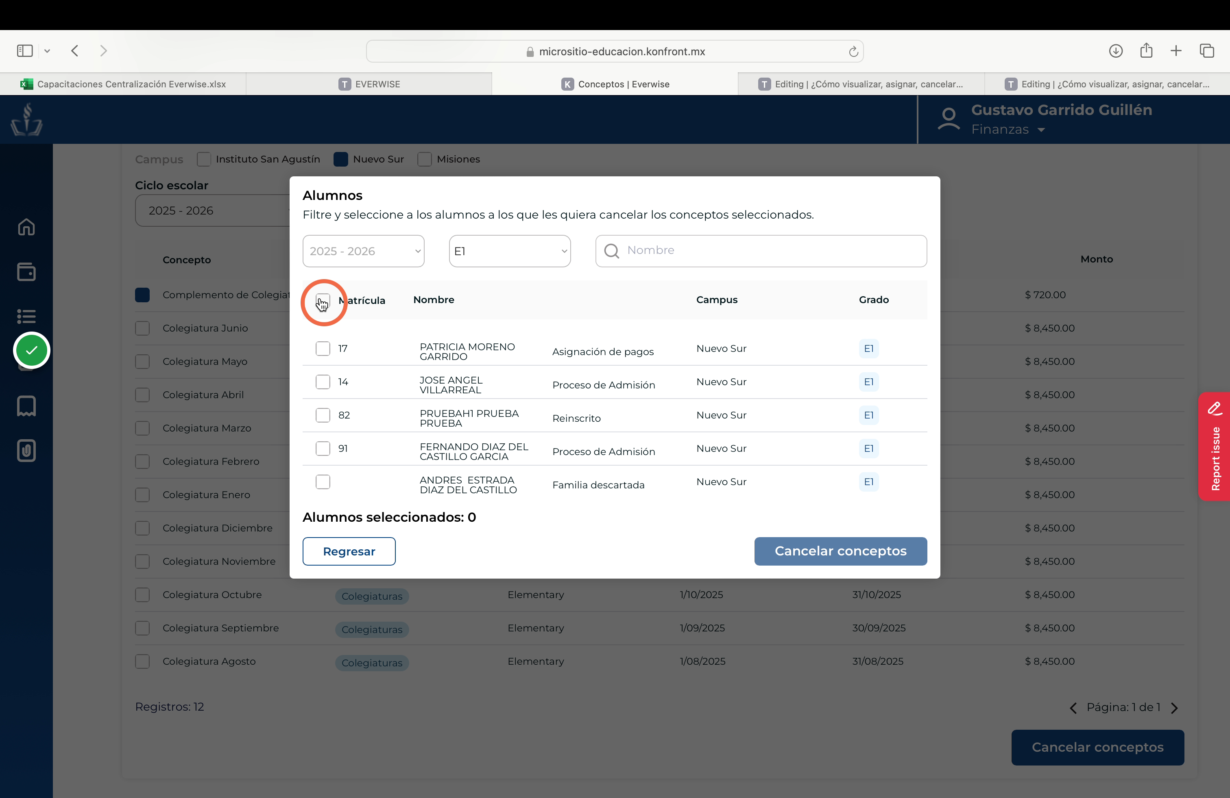Click the user profile avatar icon

pos(949,119)
